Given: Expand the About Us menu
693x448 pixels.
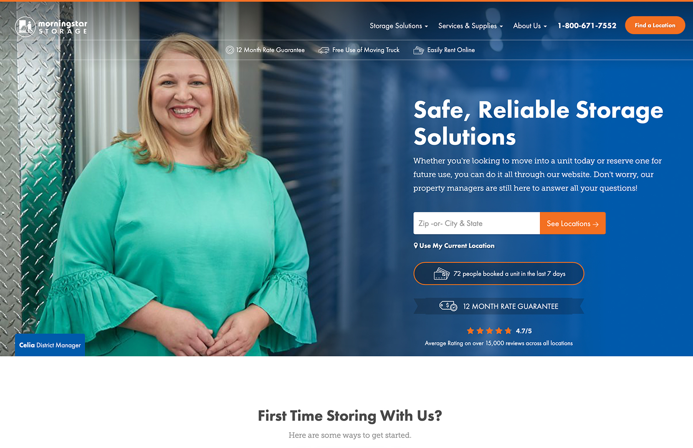Looking at the screenshot, I should pos(530,26).
